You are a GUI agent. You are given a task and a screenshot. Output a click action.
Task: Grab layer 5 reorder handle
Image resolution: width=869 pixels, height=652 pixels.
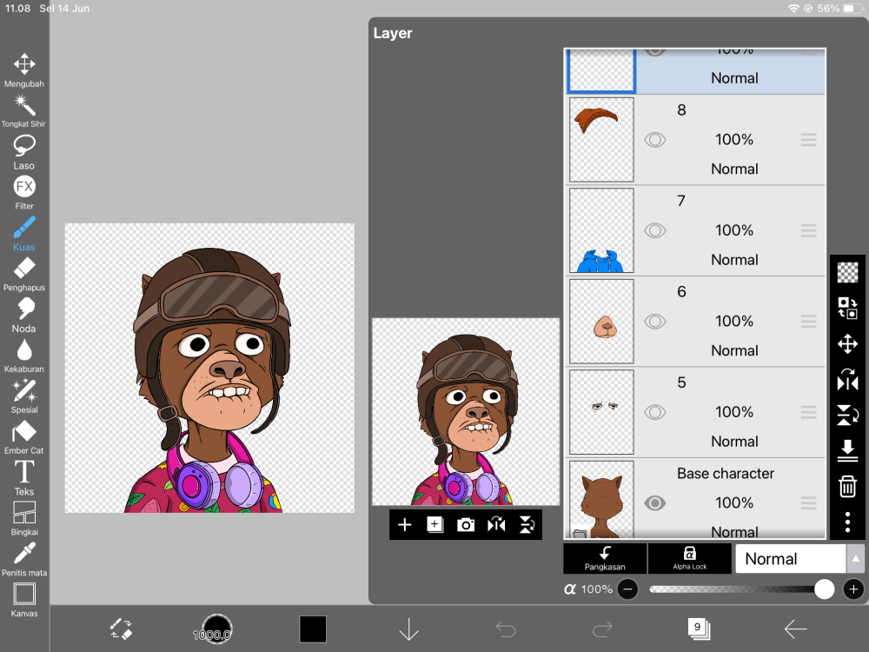[808, 412]
